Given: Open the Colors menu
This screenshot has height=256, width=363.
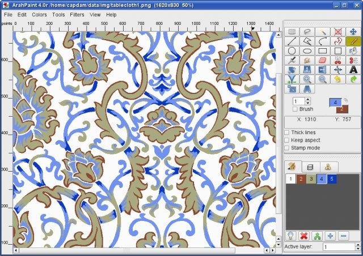Looking at the screenshot, I should click(39, 15).
